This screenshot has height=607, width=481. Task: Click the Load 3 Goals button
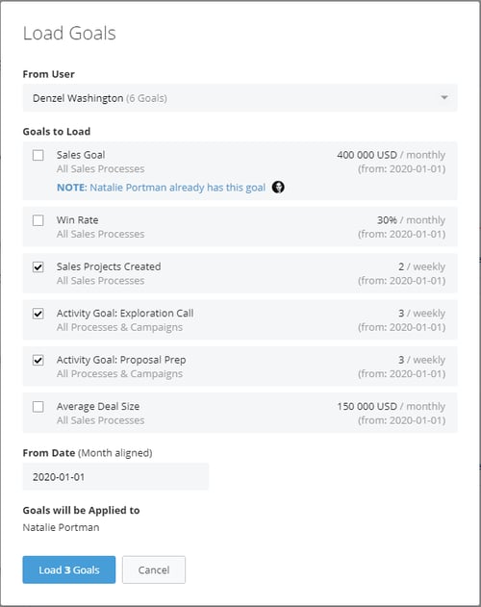point(69,569)
